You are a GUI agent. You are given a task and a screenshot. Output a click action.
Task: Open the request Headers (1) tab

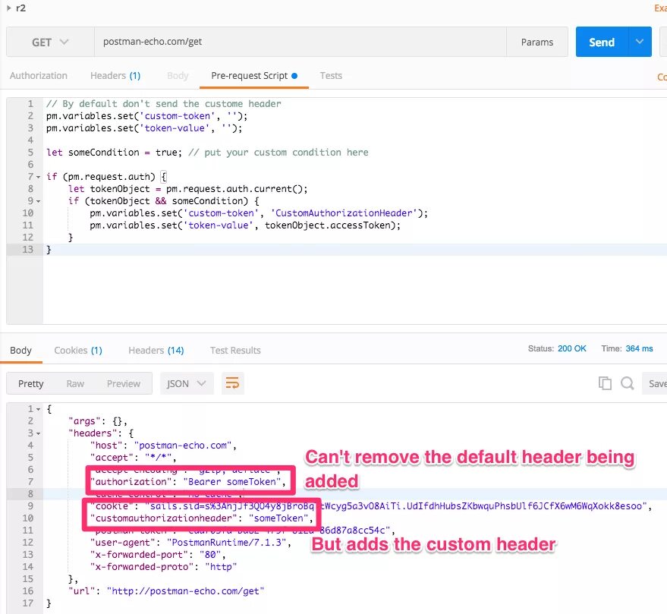click(x=115, y=76)
